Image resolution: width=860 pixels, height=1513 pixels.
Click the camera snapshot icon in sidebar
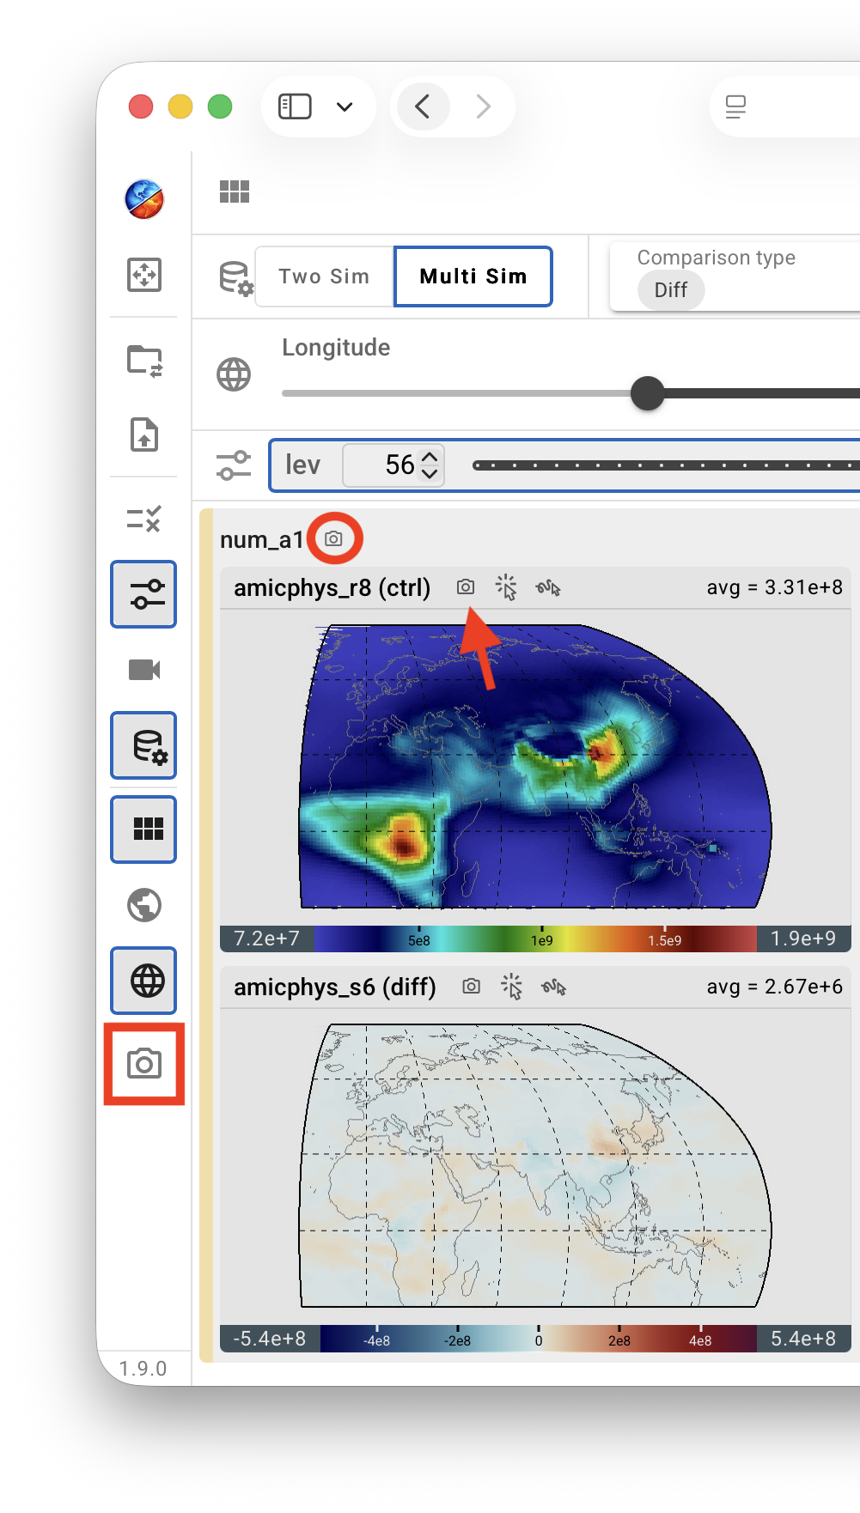pos(144,1064)
